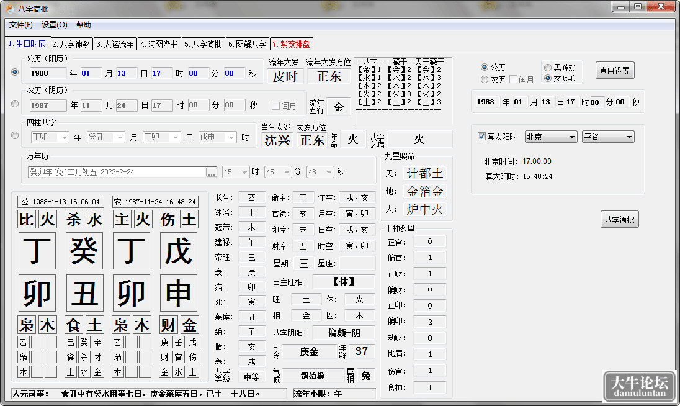This screenshot has height=406, width=680.
Task: Expand the 戊申 hour pillar dropdown
Action: click(x=218, y=137)
